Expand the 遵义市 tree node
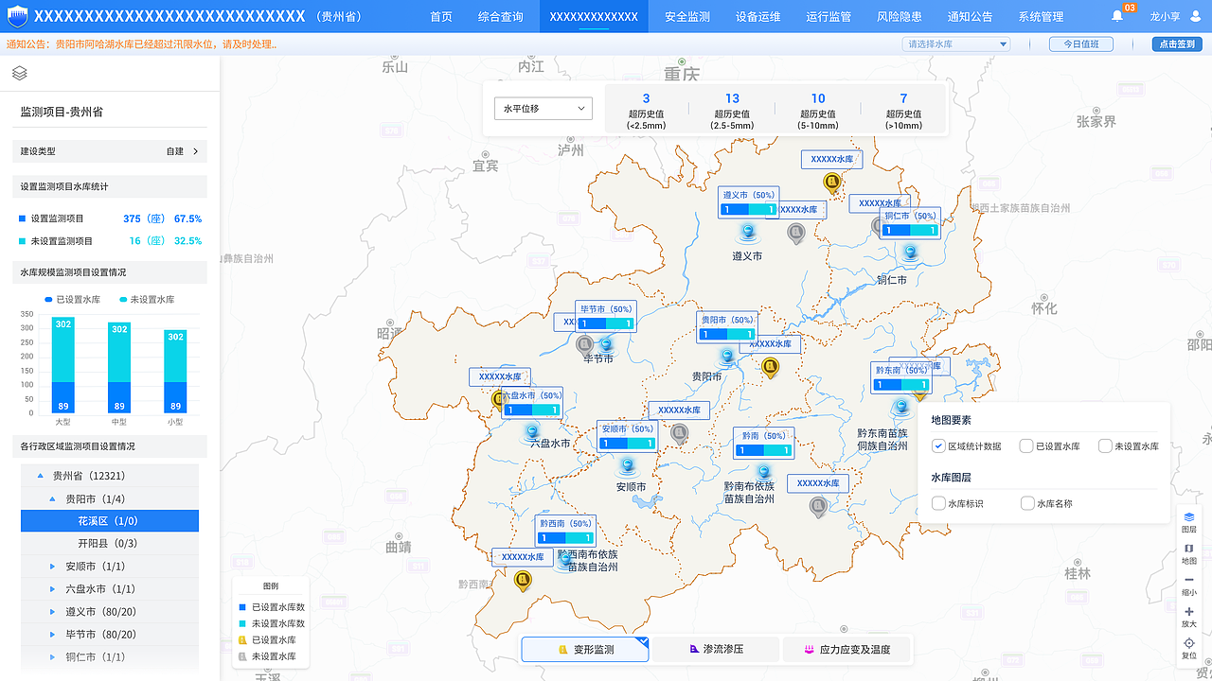Screen dimensions: 1212x681 click(53, 612)
